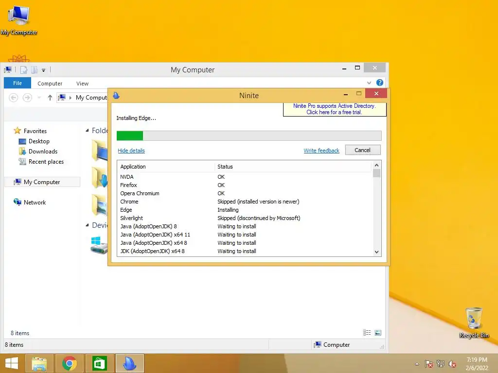This screenshot has height=373, width=498.
Task: Go up one level in Explorer
Action: 50,98
